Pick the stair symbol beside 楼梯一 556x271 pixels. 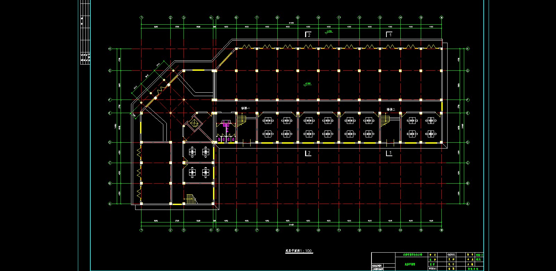242,120
